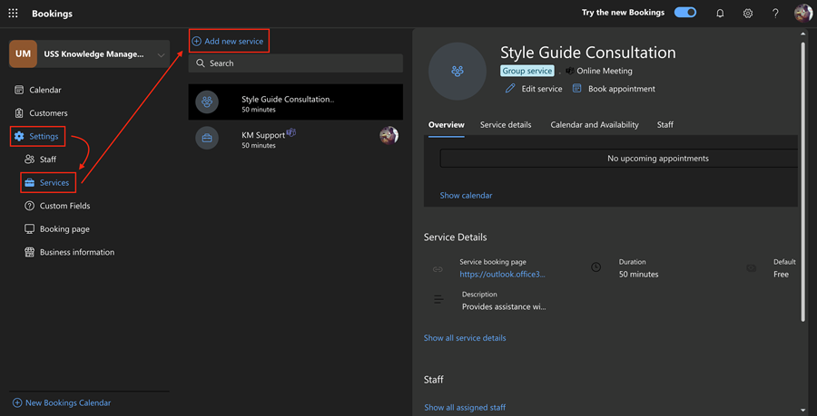
Task: Click the large service avatar circle
Action: click(458, 72)
